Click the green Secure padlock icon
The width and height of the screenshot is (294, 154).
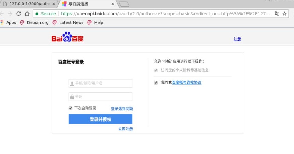[37, 14]
